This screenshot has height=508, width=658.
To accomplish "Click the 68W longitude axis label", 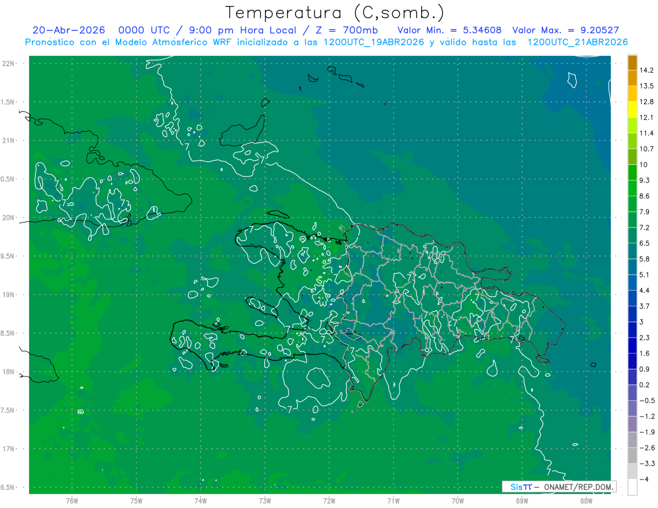I will point(586,501).
